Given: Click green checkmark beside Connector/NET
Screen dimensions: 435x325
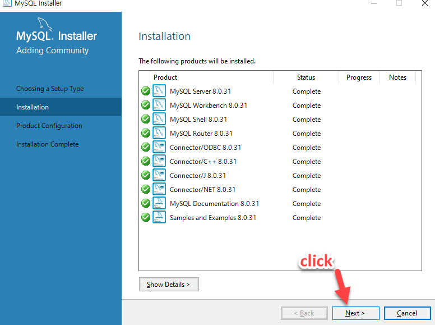Looking at the screenshot, I should point(146,189).
